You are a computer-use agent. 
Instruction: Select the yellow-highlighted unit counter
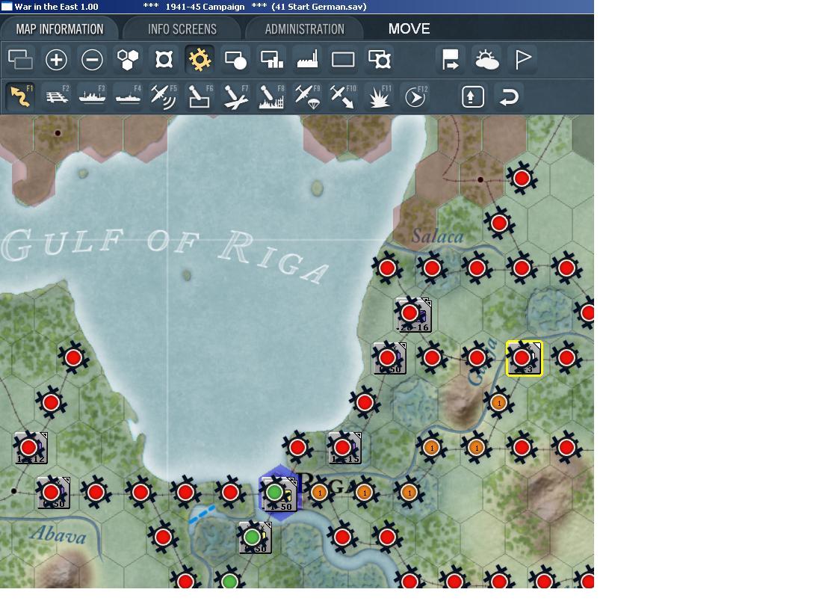point(525,358)
